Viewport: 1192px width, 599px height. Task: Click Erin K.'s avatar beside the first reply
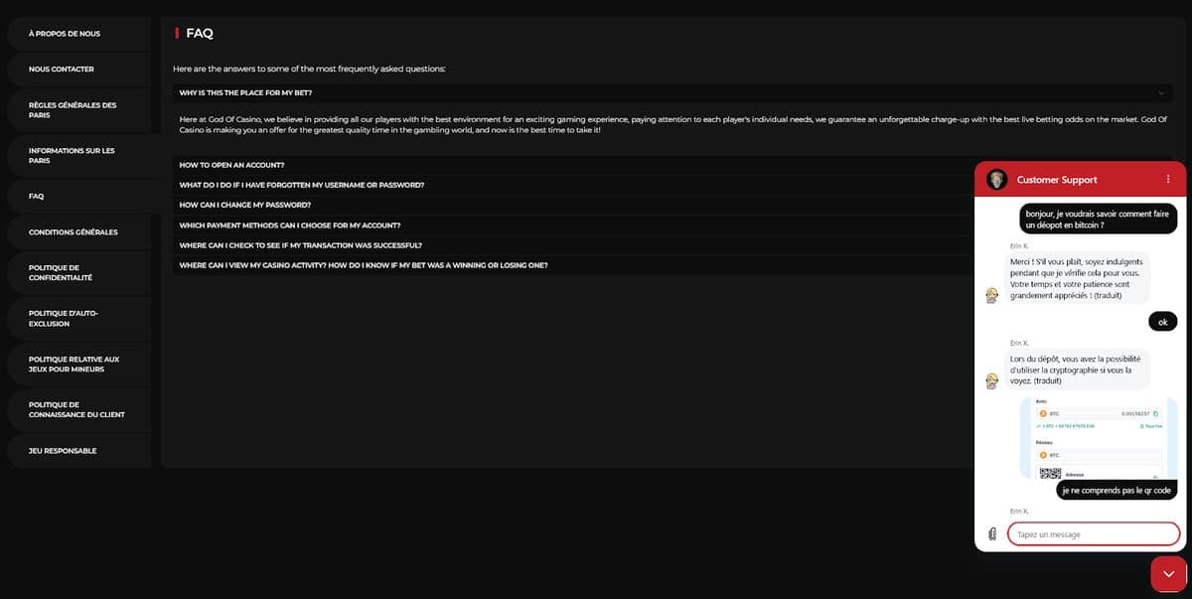click(x=991, y=296)
